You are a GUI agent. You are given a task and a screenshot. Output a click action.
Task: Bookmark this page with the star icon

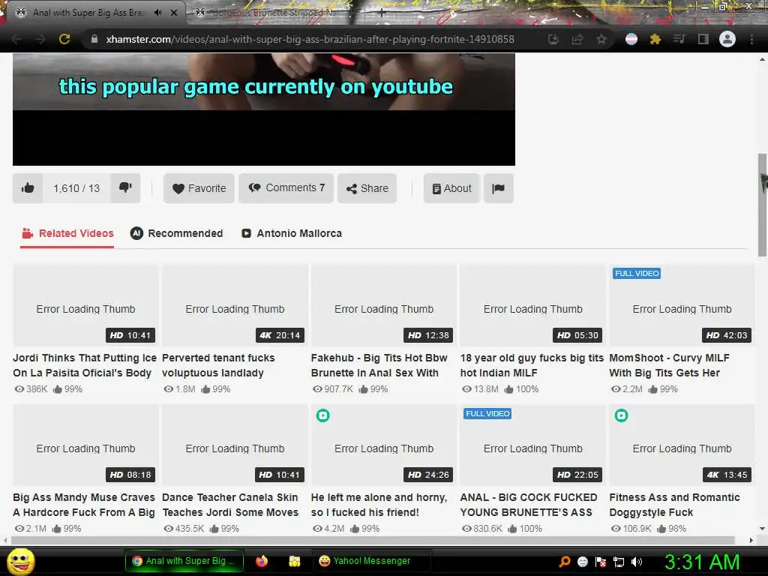[x=601, y=39]
